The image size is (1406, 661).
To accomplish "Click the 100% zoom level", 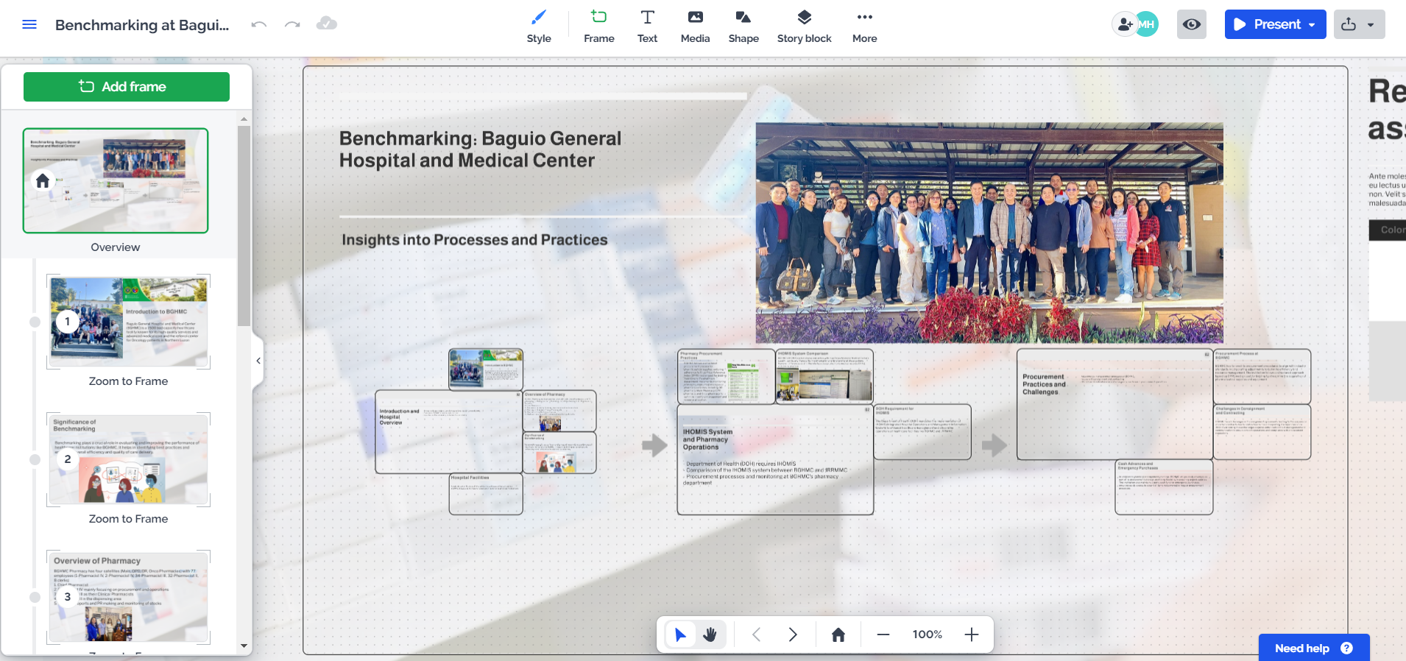I will [928, 635].
